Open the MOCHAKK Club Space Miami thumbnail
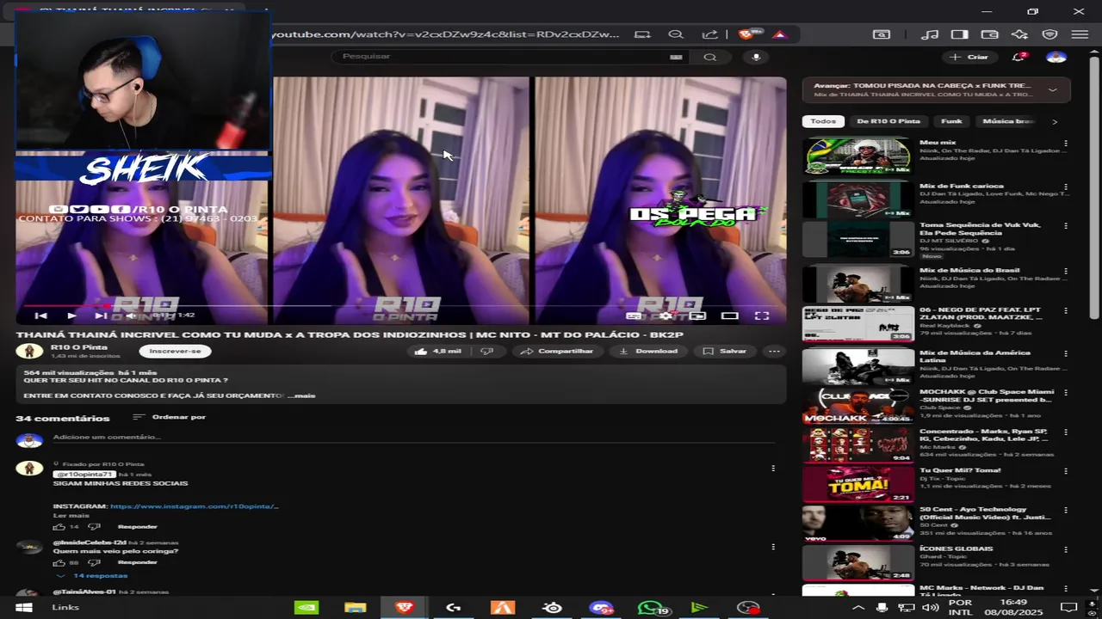The height and width of the screenshot is (619, 1102). (x=857, y=406)
